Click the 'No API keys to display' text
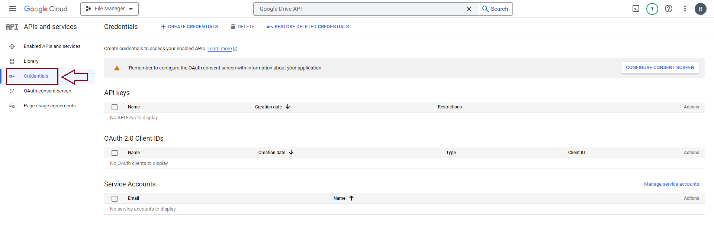 point(134,118)
